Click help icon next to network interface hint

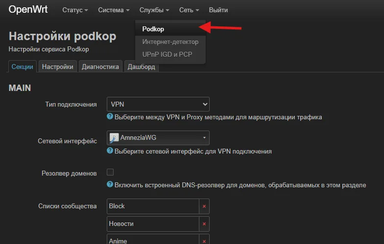pyautogui.click(x=110, y=151)
